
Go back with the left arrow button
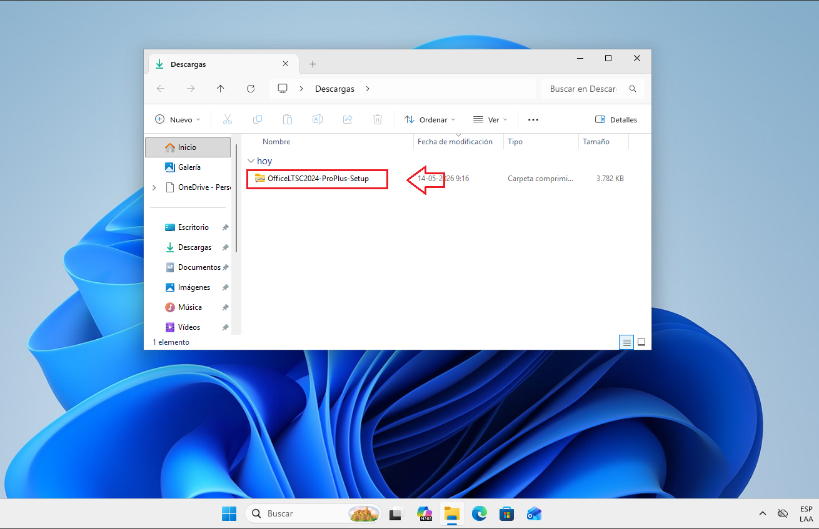[x=161, y=89]
